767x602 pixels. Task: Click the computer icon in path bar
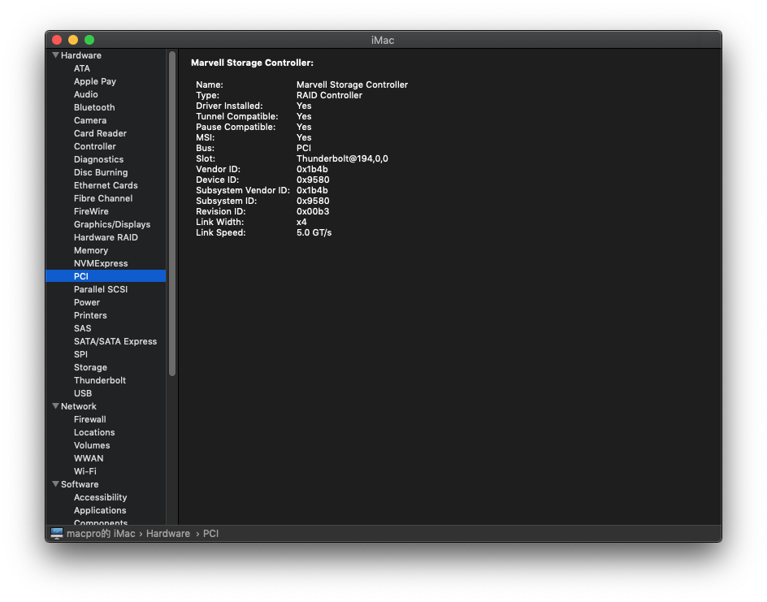57,534
